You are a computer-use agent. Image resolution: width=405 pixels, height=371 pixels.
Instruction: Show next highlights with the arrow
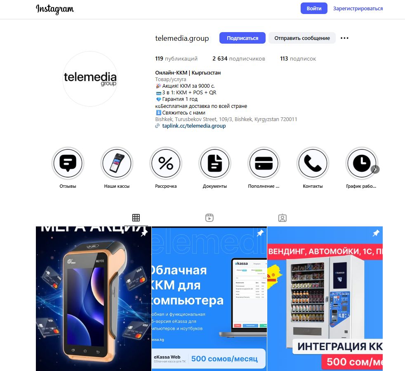375,169
